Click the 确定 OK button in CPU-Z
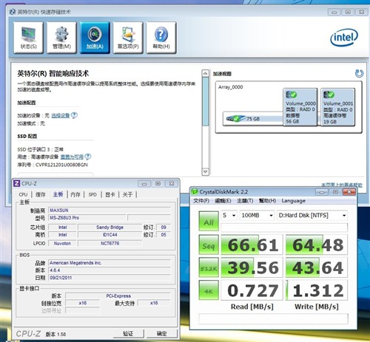The image size is (370, 342). pos(162,334)
